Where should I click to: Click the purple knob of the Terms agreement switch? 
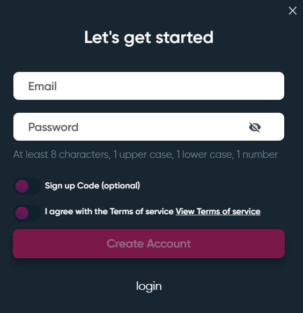click(x=22, y=213)
